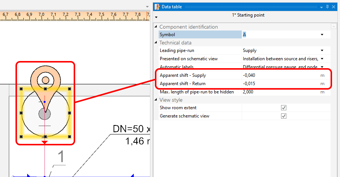
Task: Open the Leading pipe-run dropdown
Action: pos(322,50)
